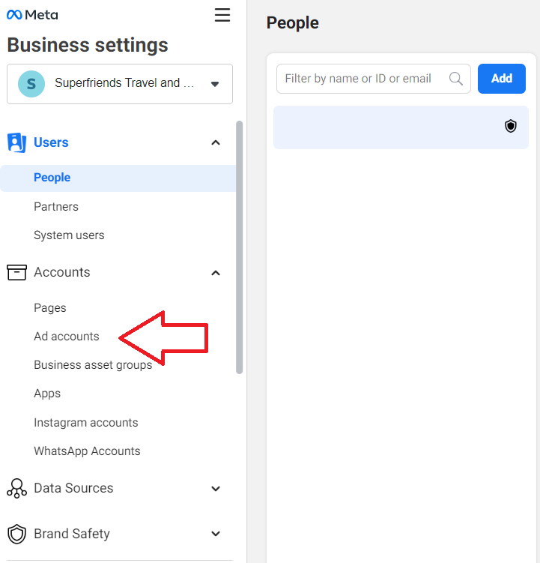Open System users in the sidebar

pyautogui.click(x=69, y=235)
